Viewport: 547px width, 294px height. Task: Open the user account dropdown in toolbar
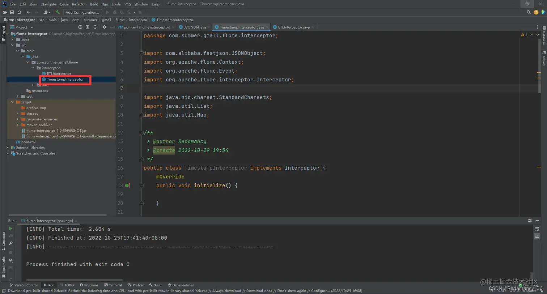(x=47, y=12)
